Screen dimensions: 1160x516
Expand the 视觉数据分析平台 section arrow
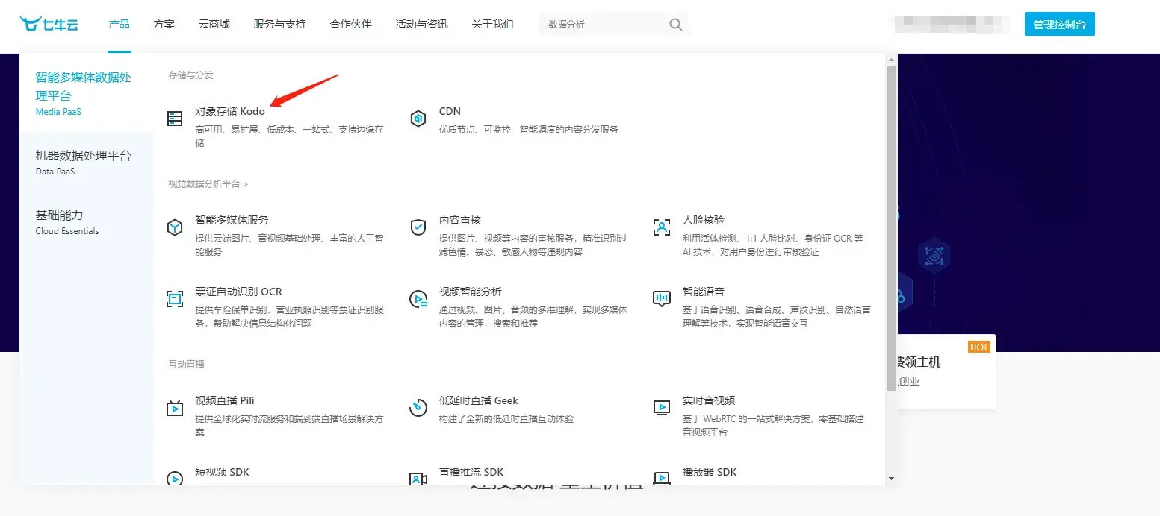245,184
